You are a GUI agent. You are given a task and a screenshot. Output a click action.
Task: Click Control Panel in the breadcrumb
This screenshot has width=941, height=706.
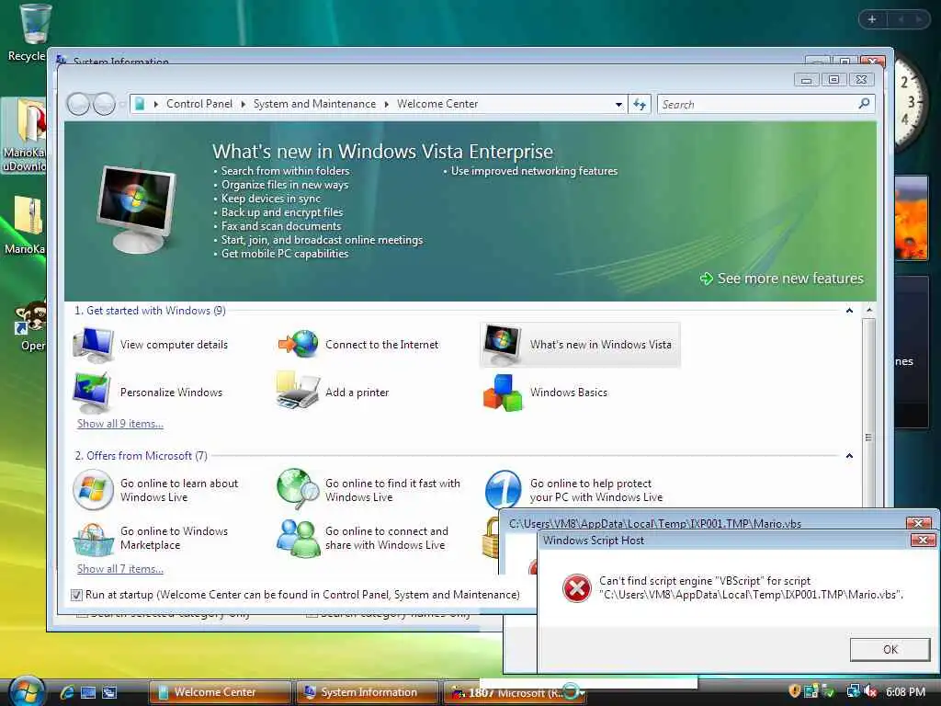click(x=199, y=104)
